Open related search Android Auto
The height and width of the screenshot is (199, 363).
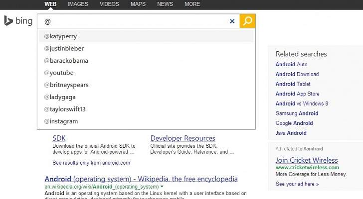[292, 64]
